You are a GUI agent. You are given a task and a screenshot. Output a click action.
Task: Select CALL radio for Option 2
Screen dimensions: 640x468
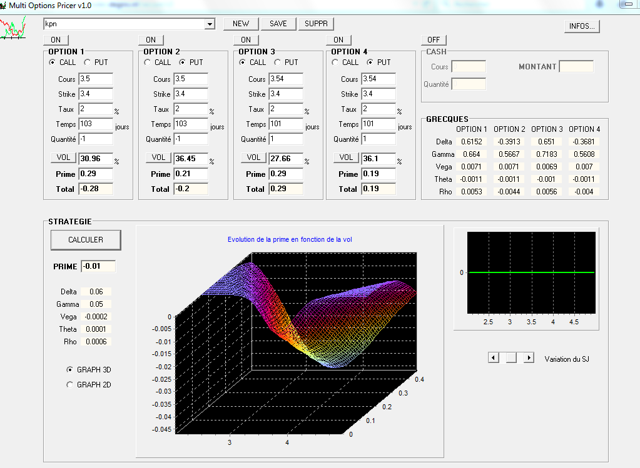tap(148, 62)
